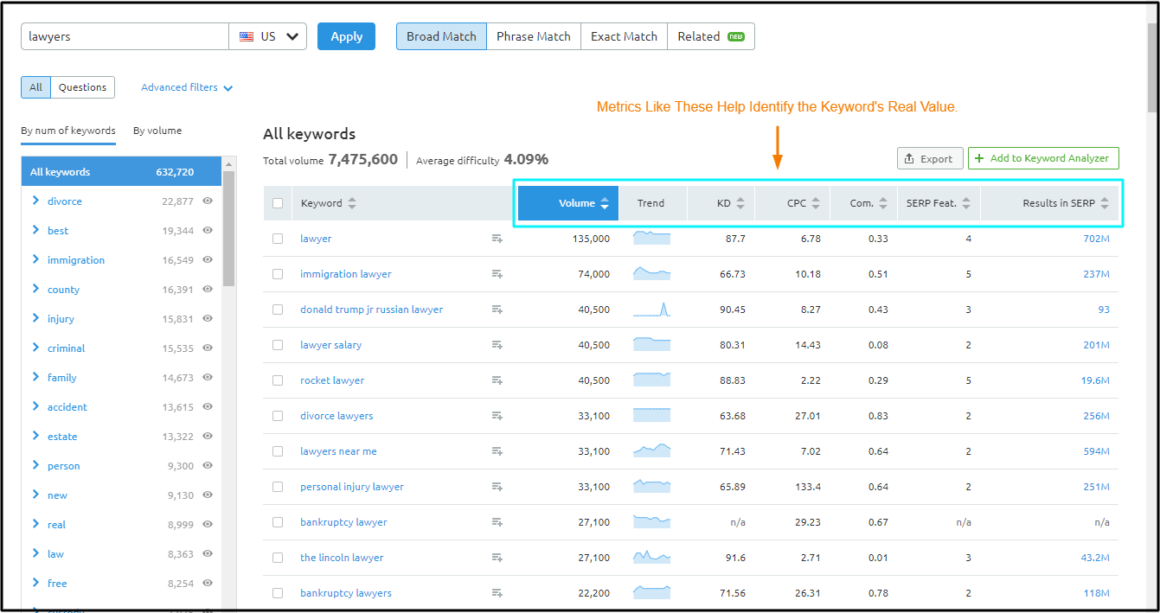Toggle visibility eye for criminal group

(x=208, y=348)
